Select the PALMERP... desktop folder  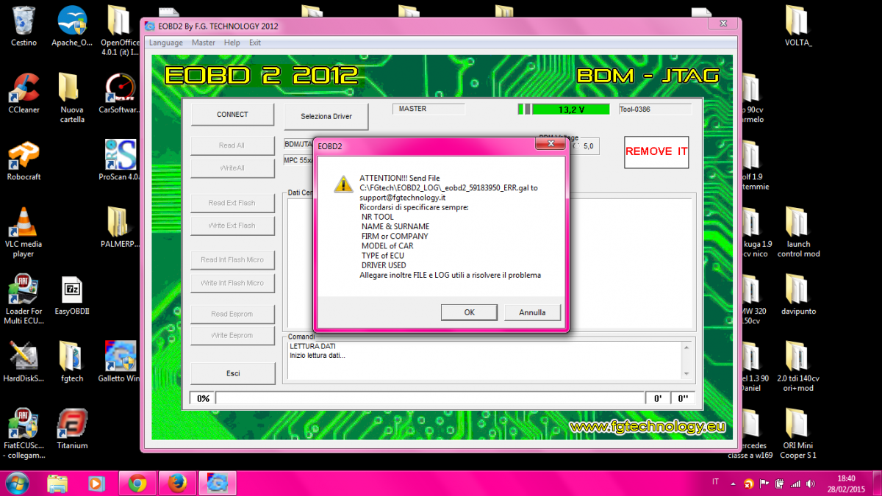tap(120, 227)
